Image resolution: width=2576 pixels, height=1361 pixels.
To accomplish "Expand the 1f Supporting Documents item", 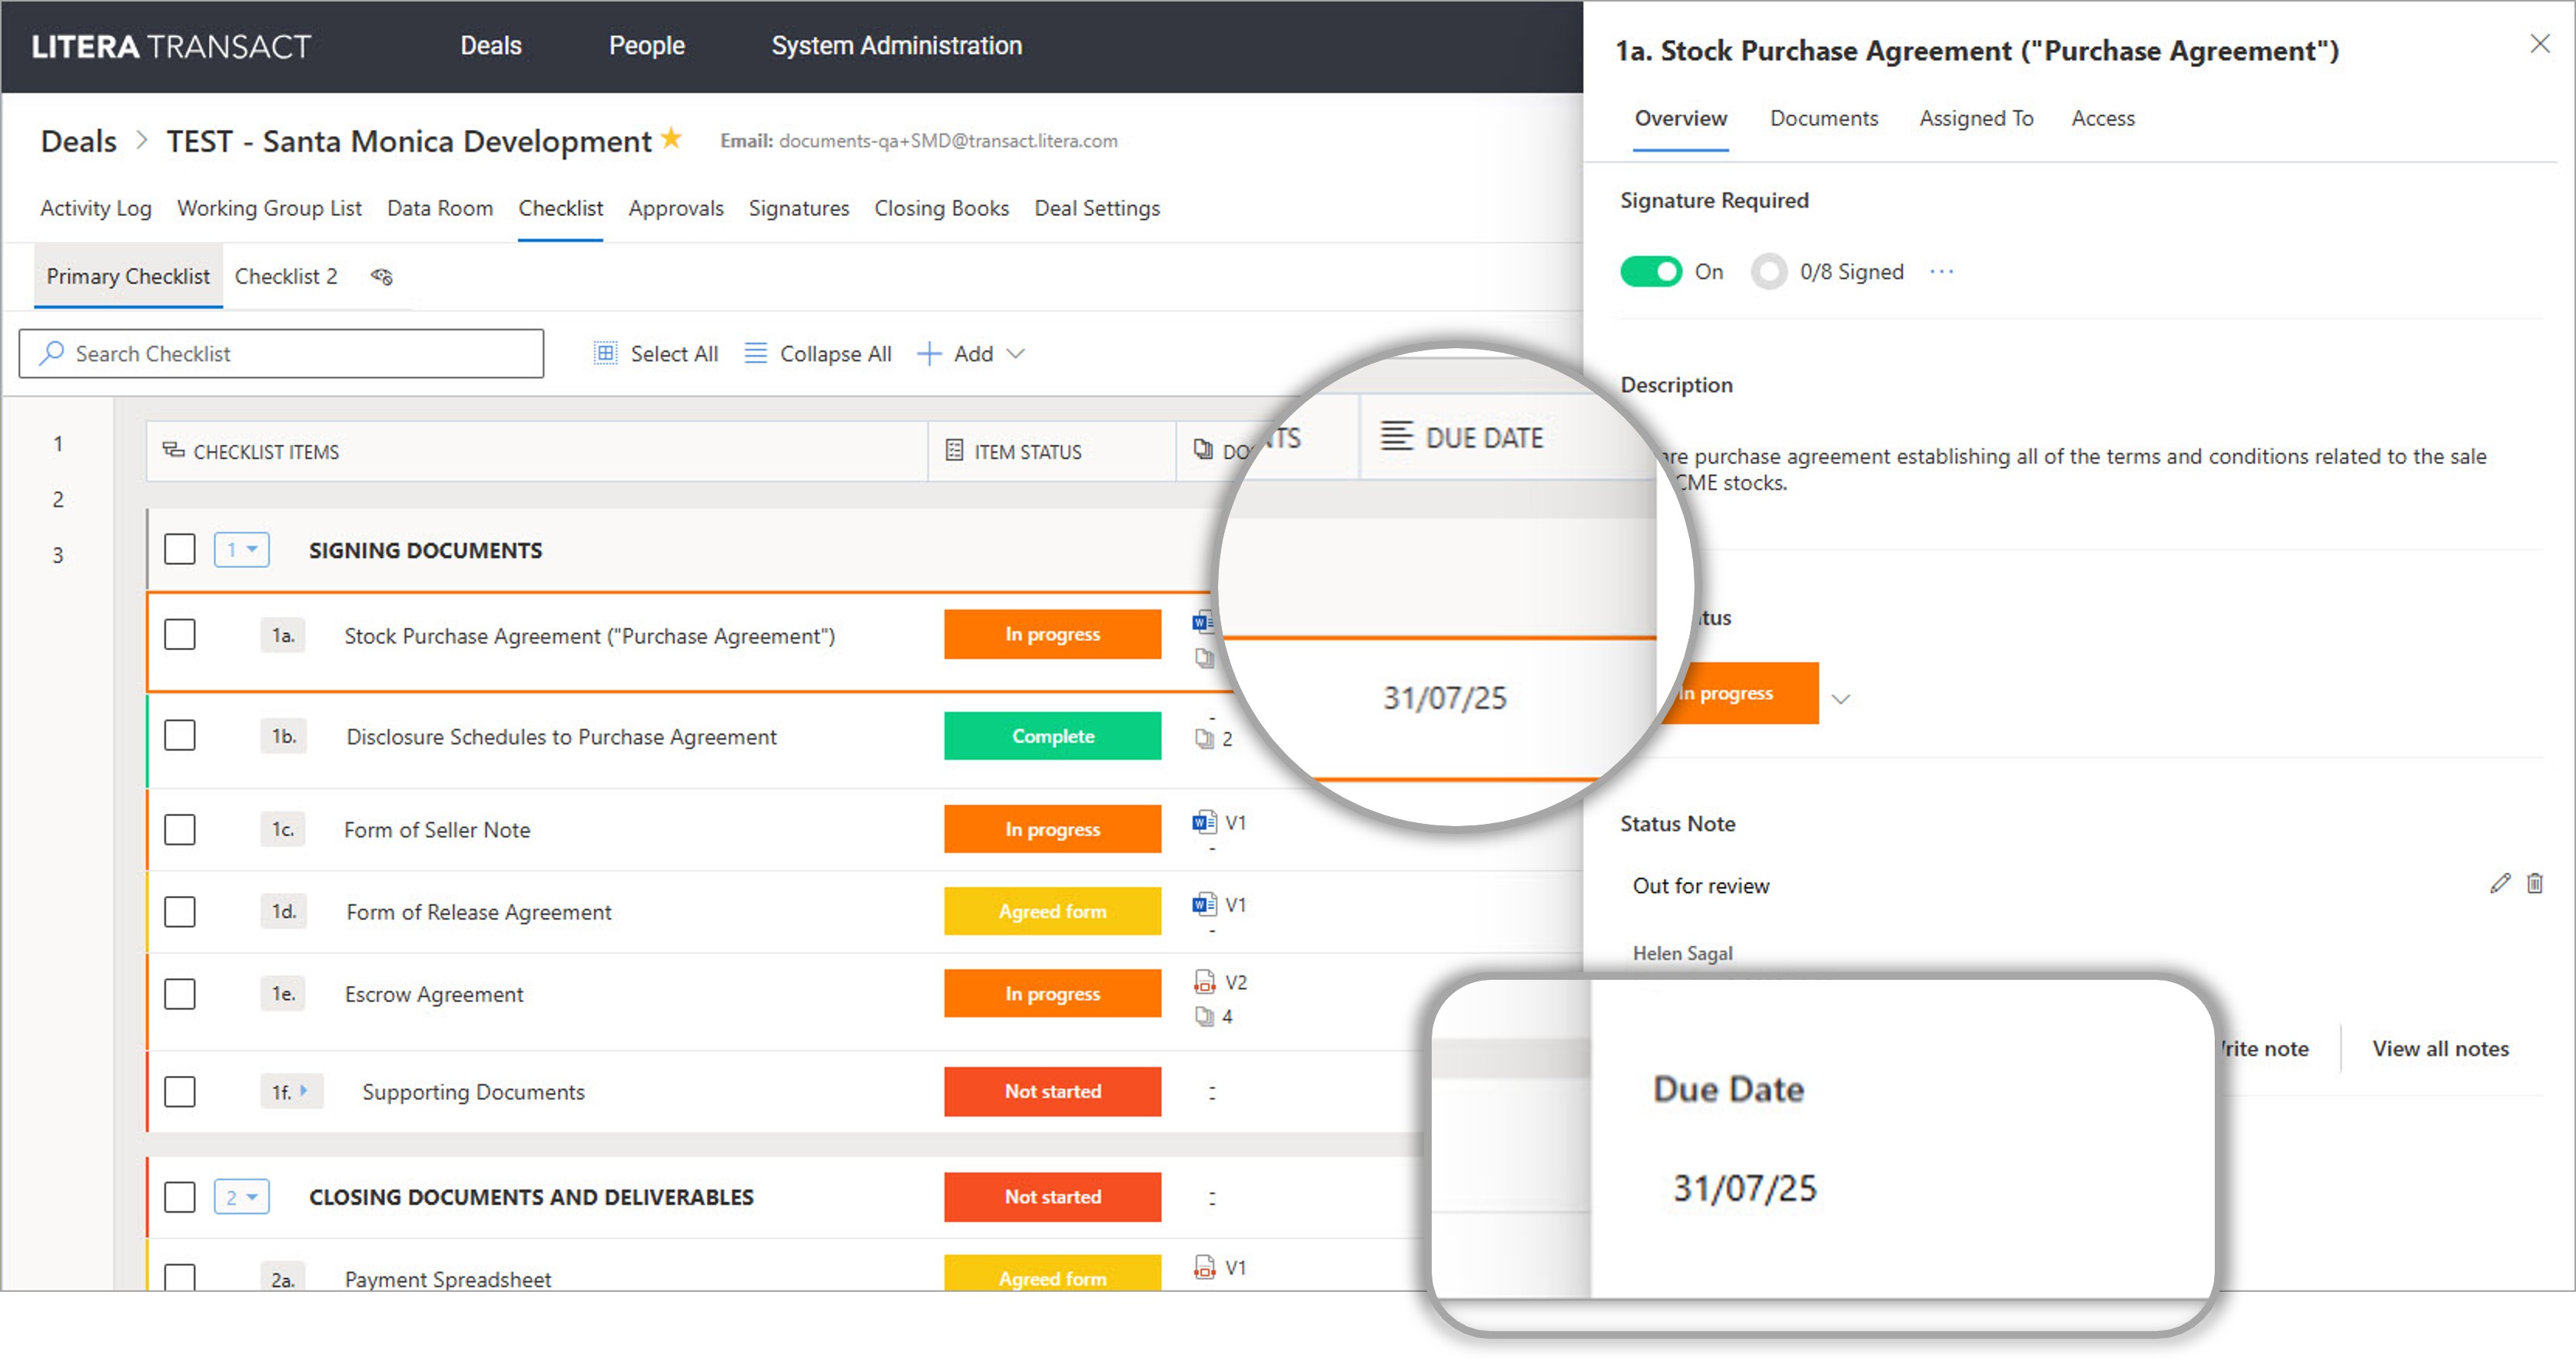I will (303, 1091).
